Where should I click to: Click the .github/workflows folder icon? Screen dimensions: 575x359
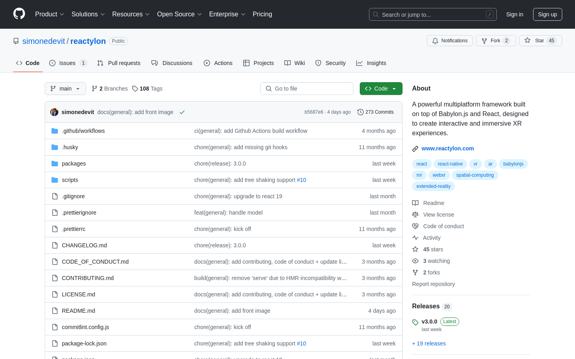pos(55,131)
